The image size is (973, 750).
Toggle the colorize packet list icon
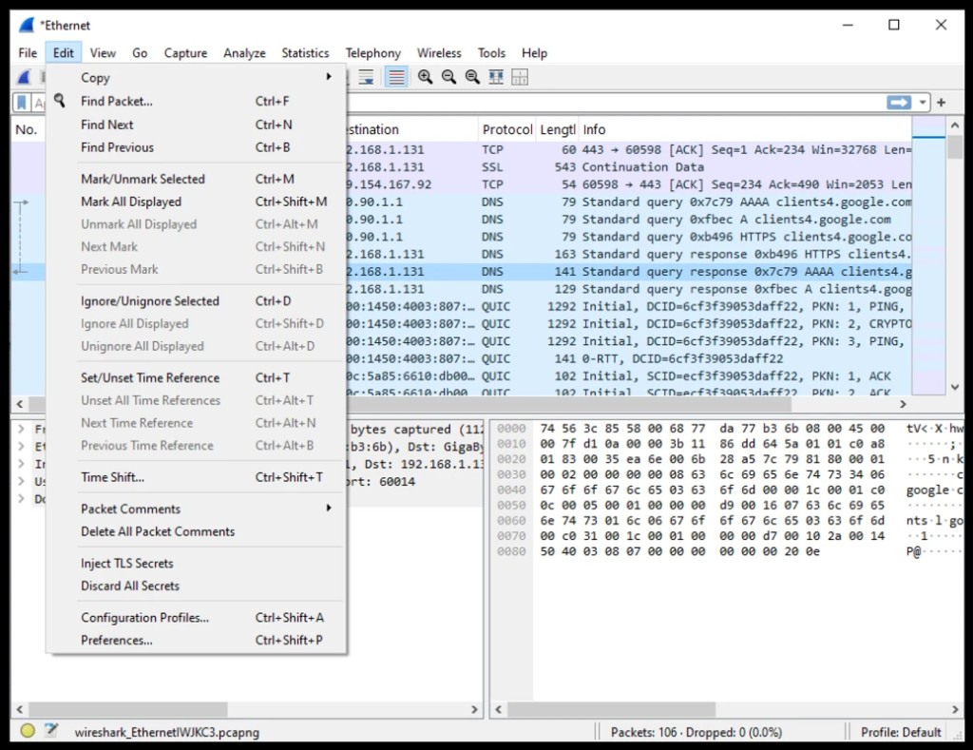coord(396,77)
